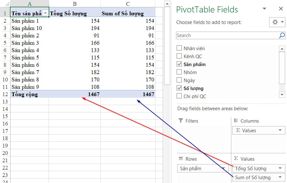Enable the Chi phí QC field checkbox
Viewport: 287px width, 183px height.
click(x=179, y=96)
